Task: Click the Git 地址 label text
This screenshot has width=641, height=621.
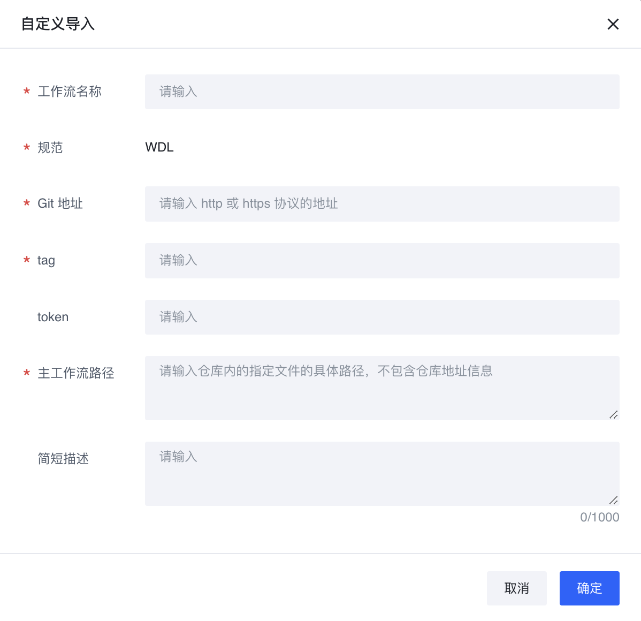Action: pyautogui.click(x=59, y=204)
